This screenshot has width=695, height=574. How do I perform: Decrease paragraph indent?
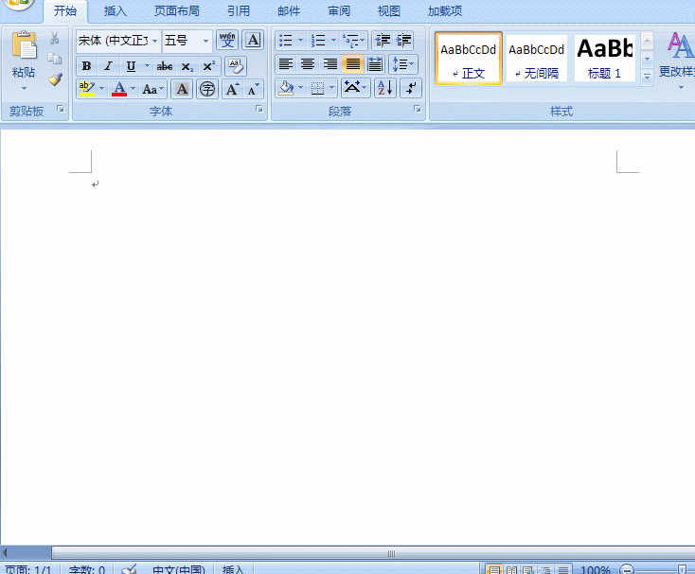tap(383, 41)
